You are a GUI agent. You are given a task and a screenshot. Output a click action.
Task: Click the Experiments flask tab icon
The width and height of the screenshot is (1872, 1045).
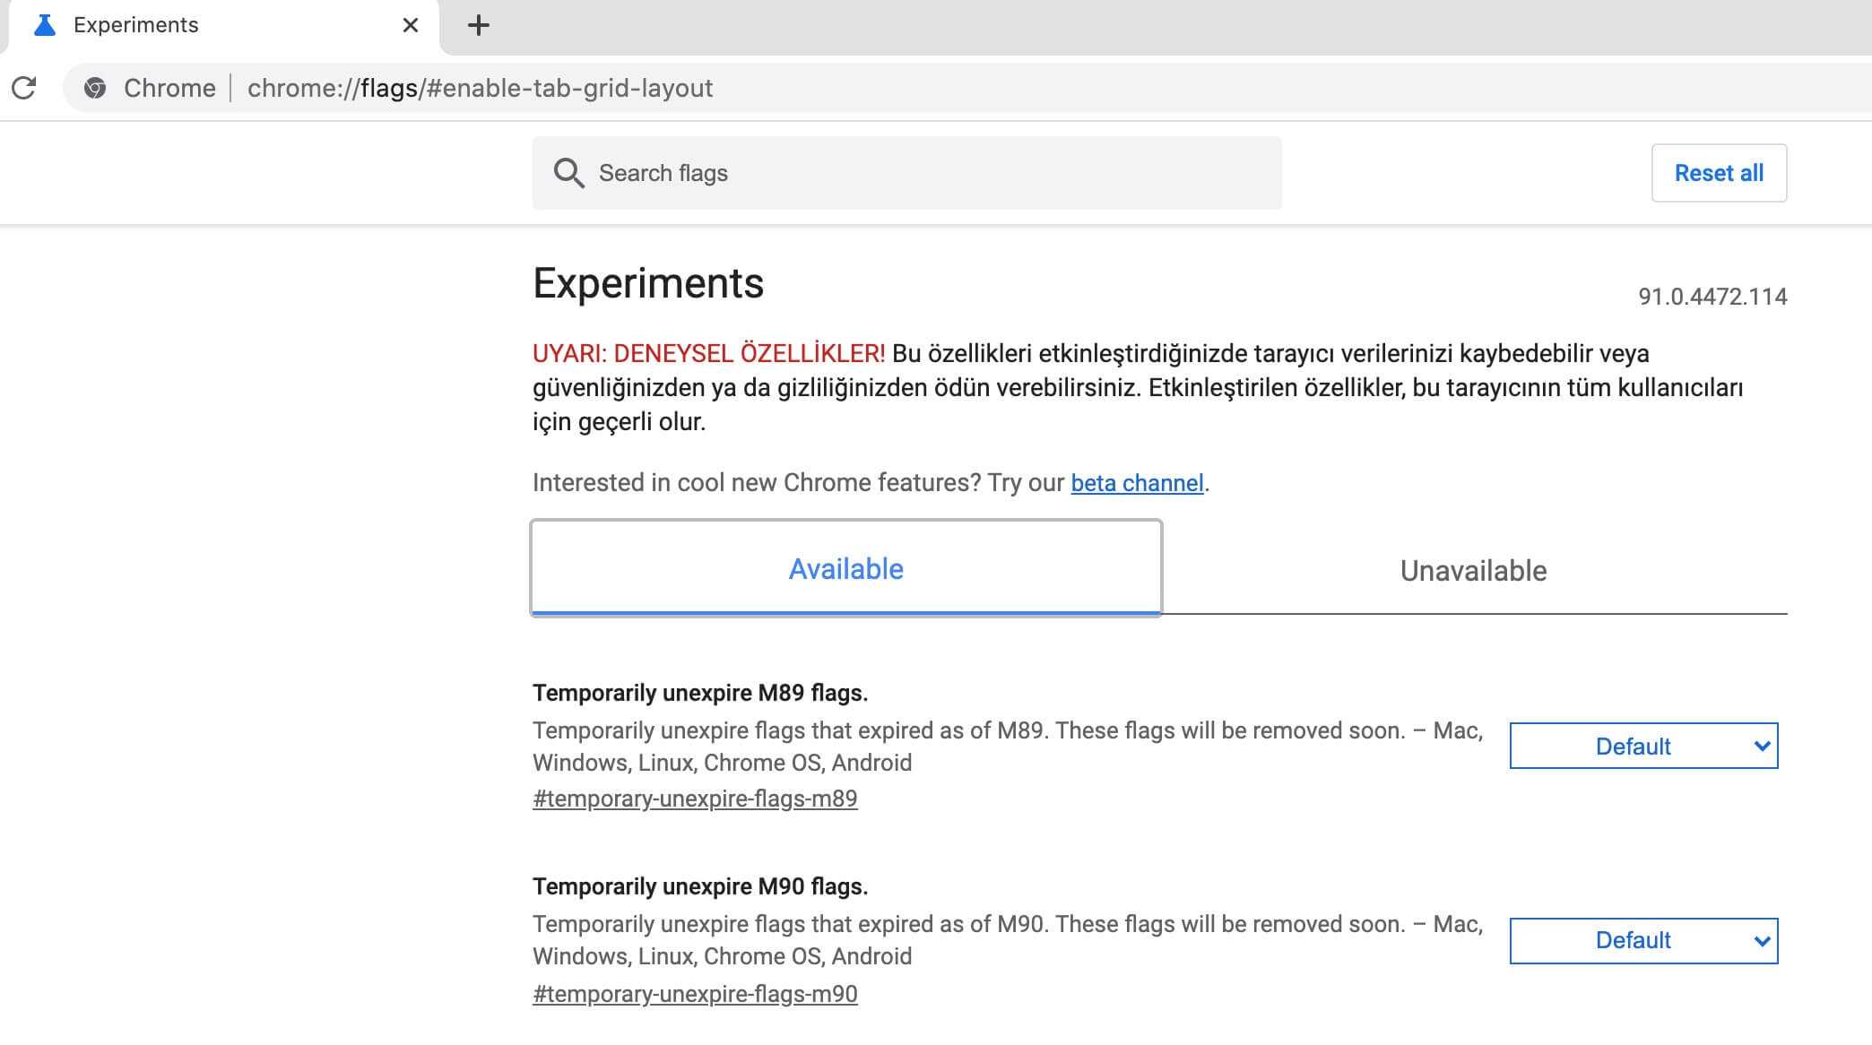pos(44,25)
